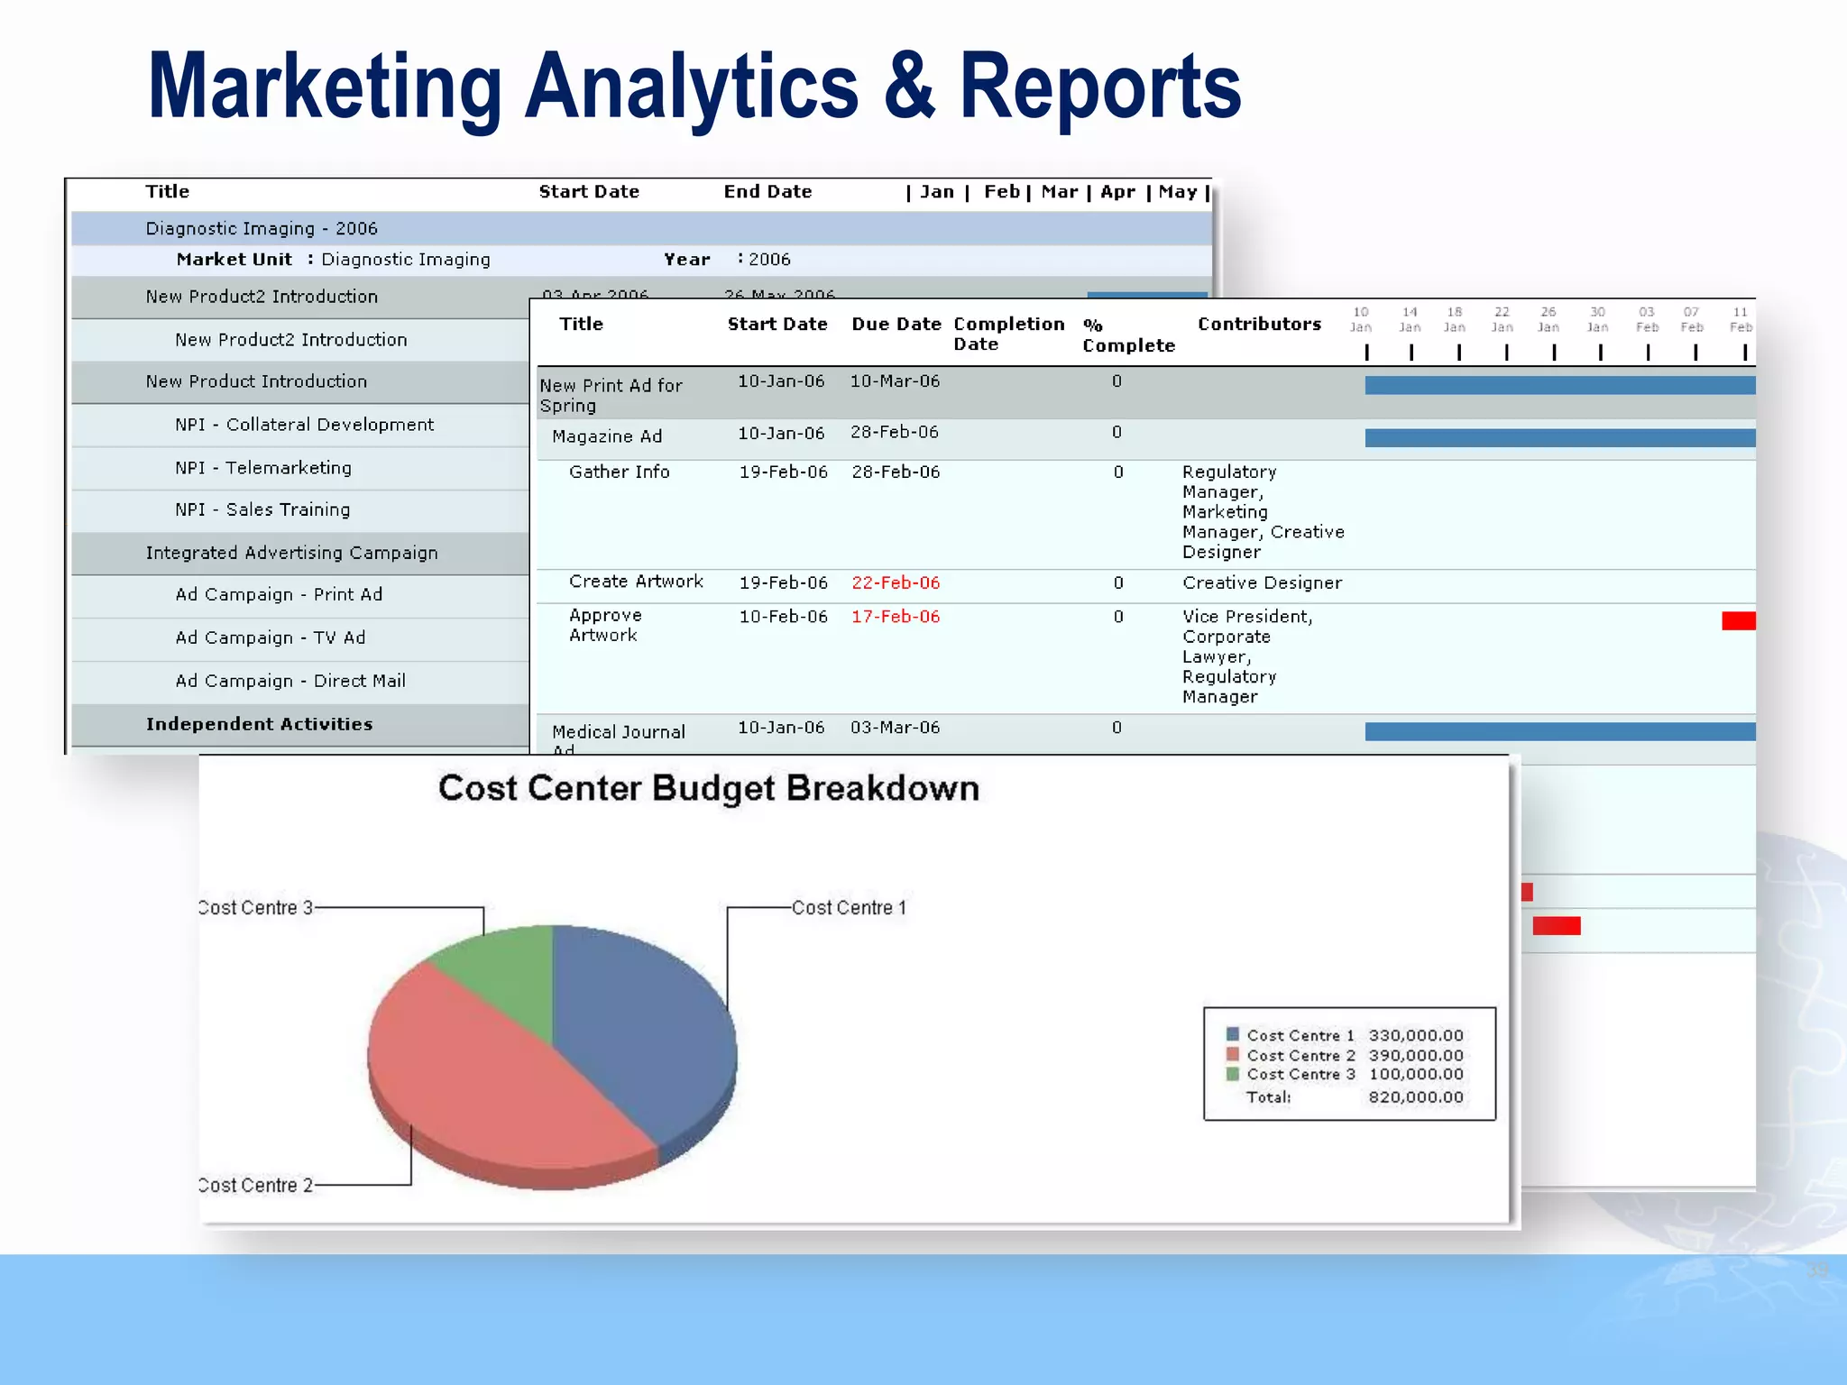Click the legend amount '390,000.00'
Screen dimensions: 1847x1385
pos(1416,1055)
